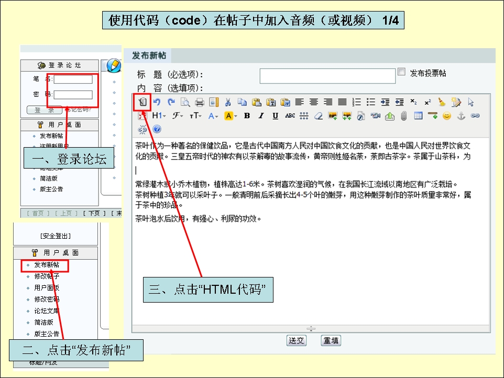Screen dimensions: 504x378
Task: Click the arrow cursor select-all icon
Action: pyautogui.click(x=471, y=102)
